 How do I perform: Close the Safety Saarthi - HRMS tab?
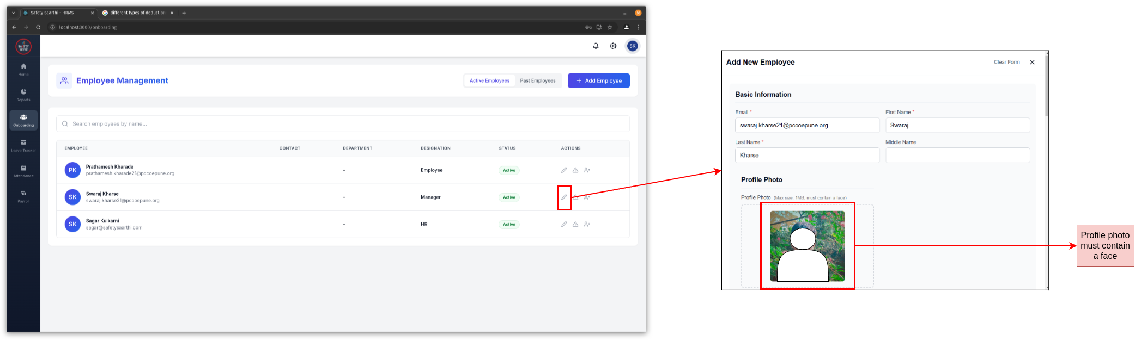(x=92, y=13)
